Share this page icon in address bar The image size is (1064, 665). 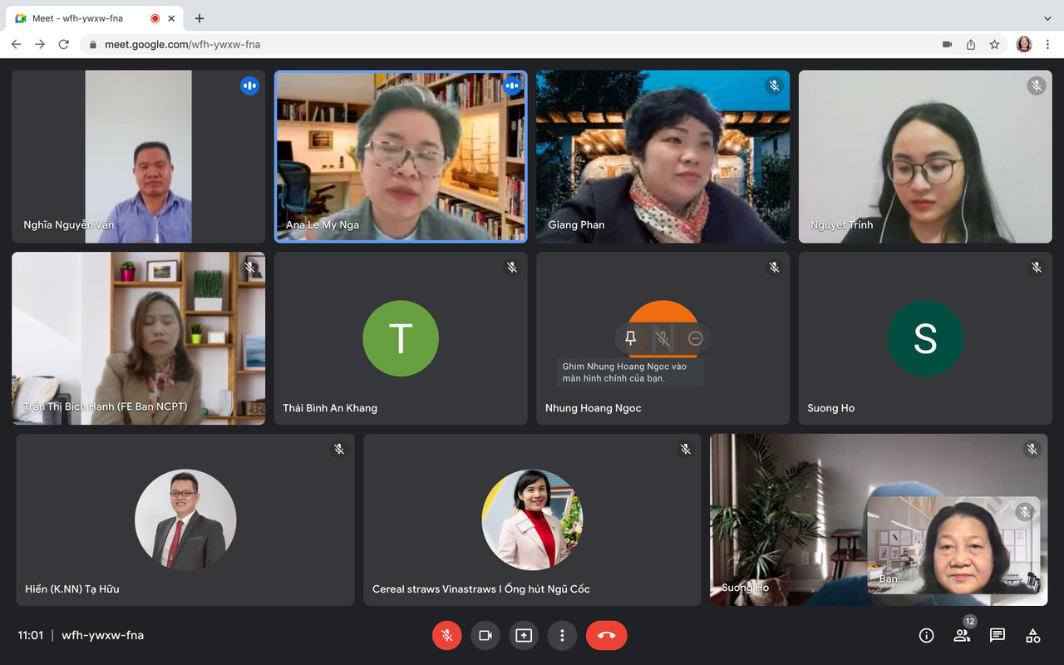tap(970, 44)
